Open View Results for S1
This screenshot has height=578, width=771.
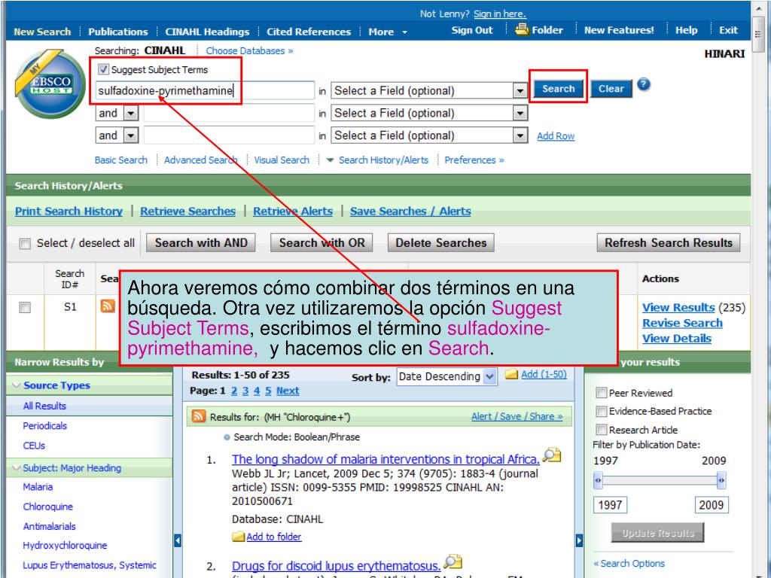(678, 307)
